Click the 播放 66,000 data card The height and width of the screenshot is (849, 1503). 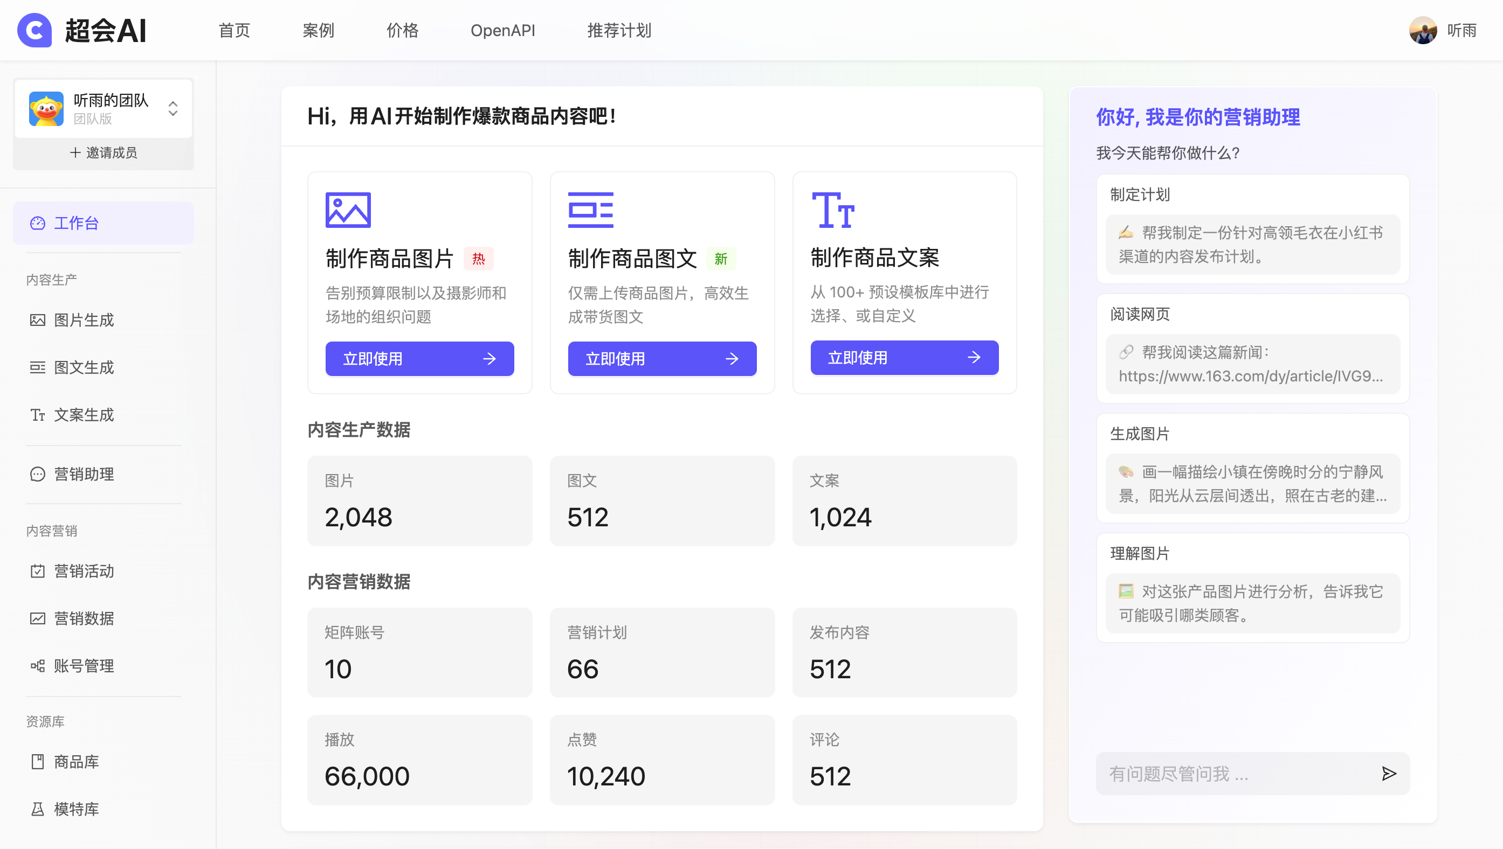(x=419, y=760)
